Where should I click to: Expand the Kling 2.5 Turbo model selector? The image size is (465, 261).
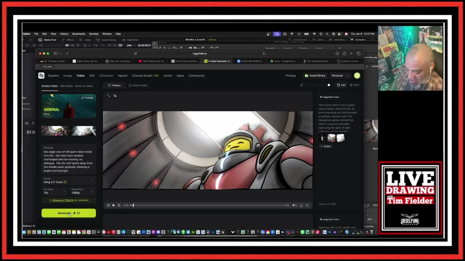68,181
